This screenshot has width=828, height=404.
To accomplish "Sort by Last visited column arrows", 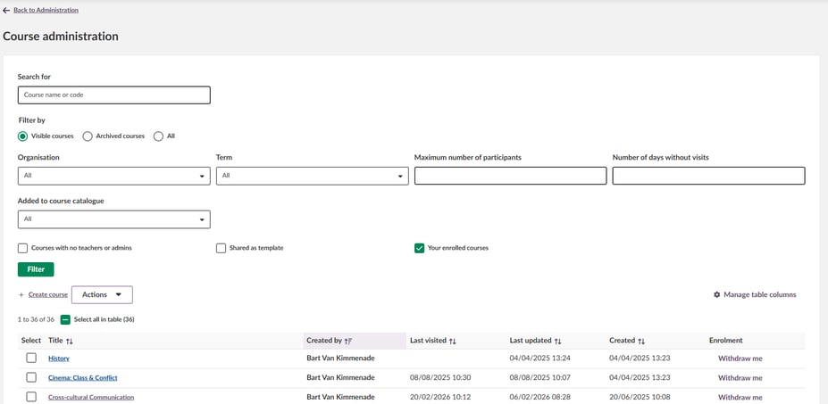I will 453,341.
